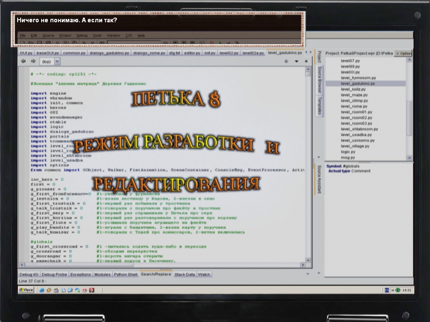The image size is (430, 322).
Task: Switch to the common.py editor tab
Action: (74, 53)
